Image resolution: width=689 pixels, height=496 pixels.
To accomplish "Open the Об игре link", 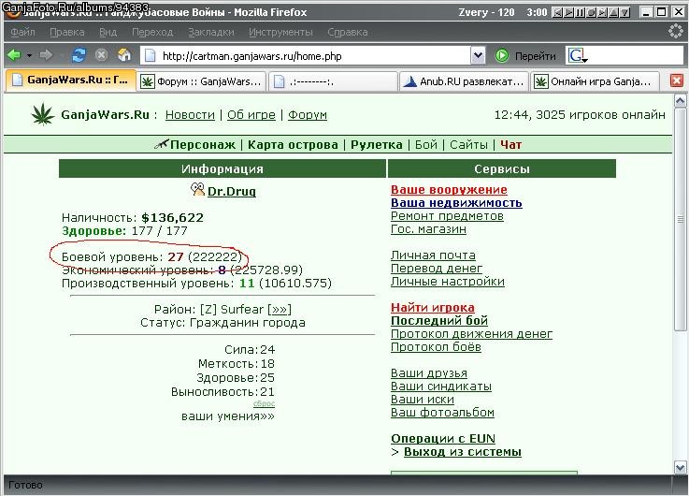I will tap(251, 115).
